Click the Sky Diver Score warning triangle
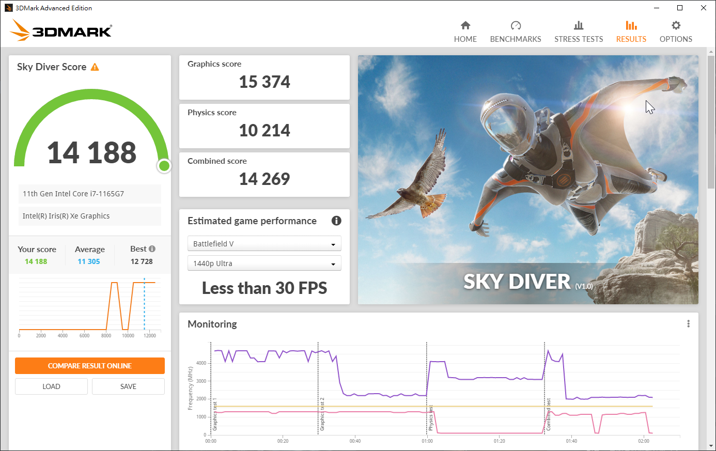 click(x=95, y=67)
